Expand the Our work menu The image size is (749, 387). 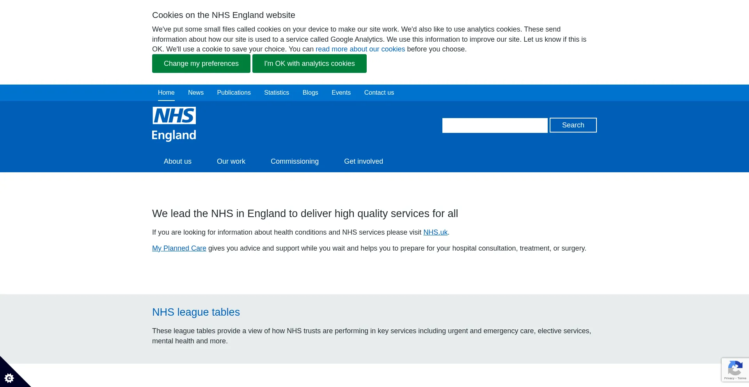click(x=231, y=161)
